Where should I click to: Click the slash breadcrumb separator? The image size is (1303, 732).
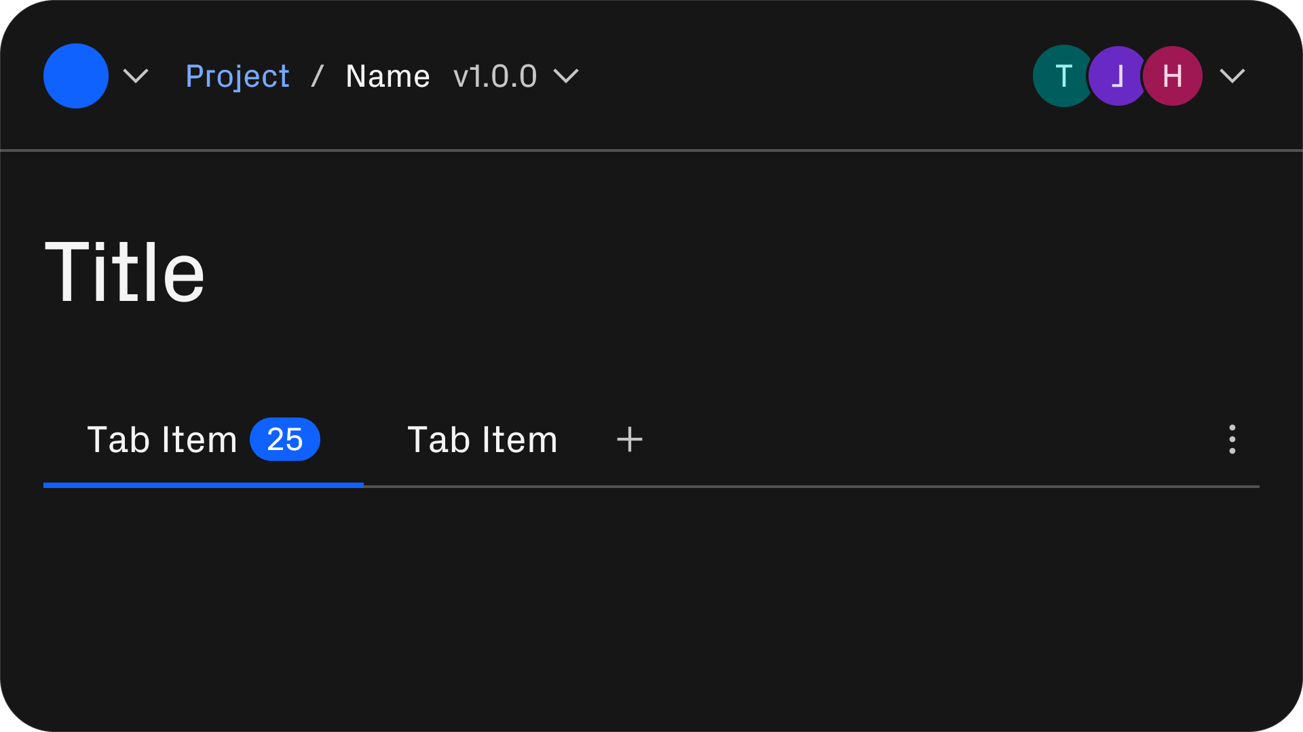(317, 76)
